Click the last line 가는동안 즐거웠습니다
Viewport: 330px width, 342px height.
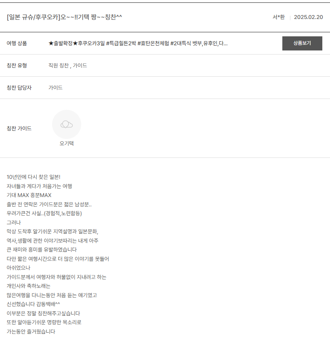31,332
